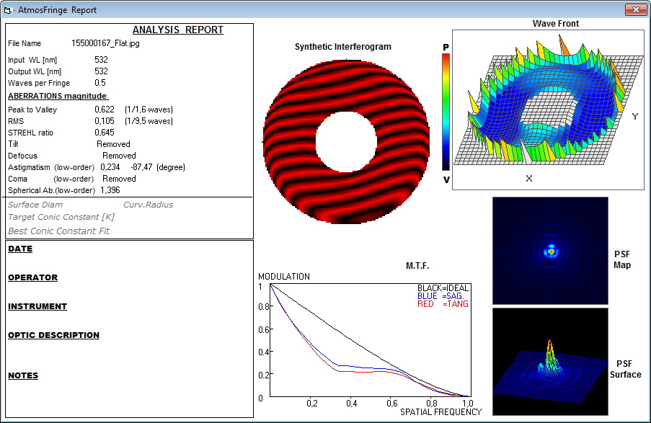
Task: Click the P-to-V rainbow color scale bar
Action: point(446,110)
